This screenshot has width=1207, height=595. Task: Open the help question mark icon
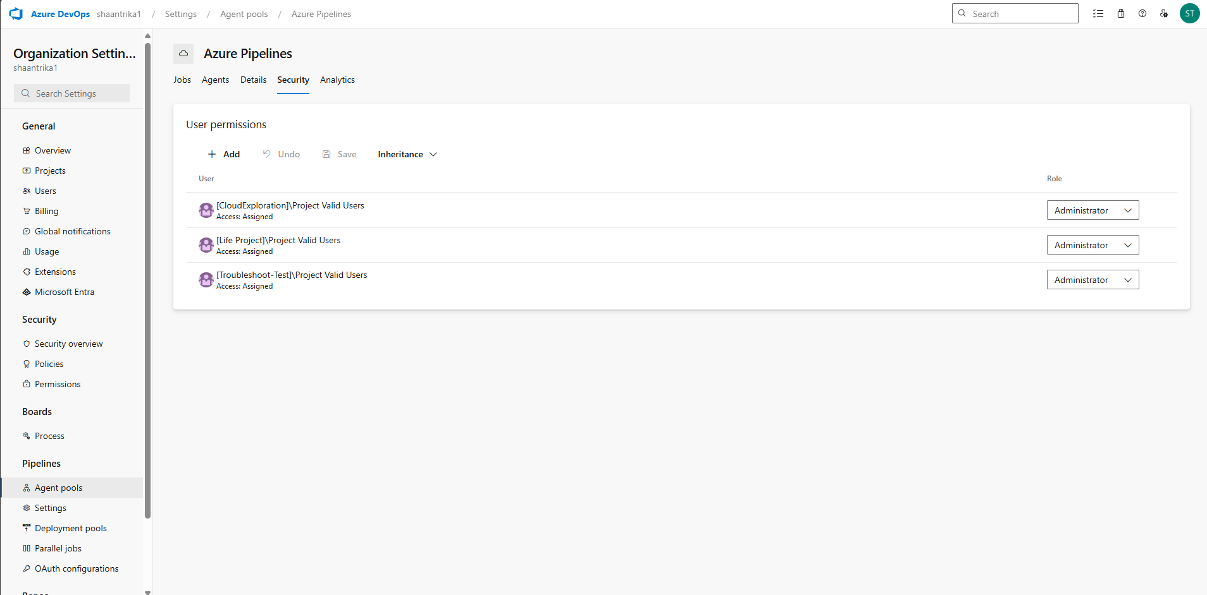click(1142, 13)
